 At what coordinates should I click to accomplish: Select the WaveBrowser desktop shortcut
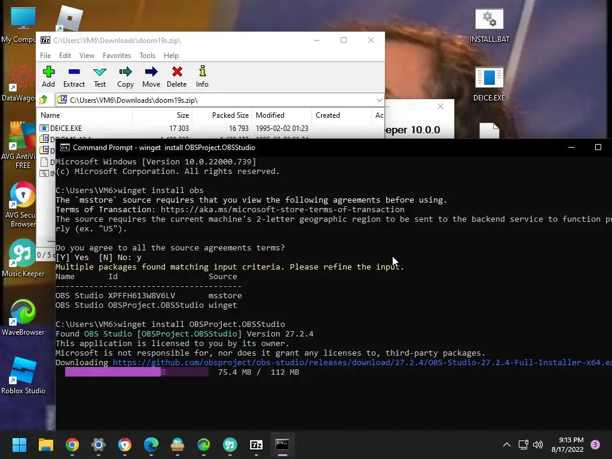click(x=23, y=317)
